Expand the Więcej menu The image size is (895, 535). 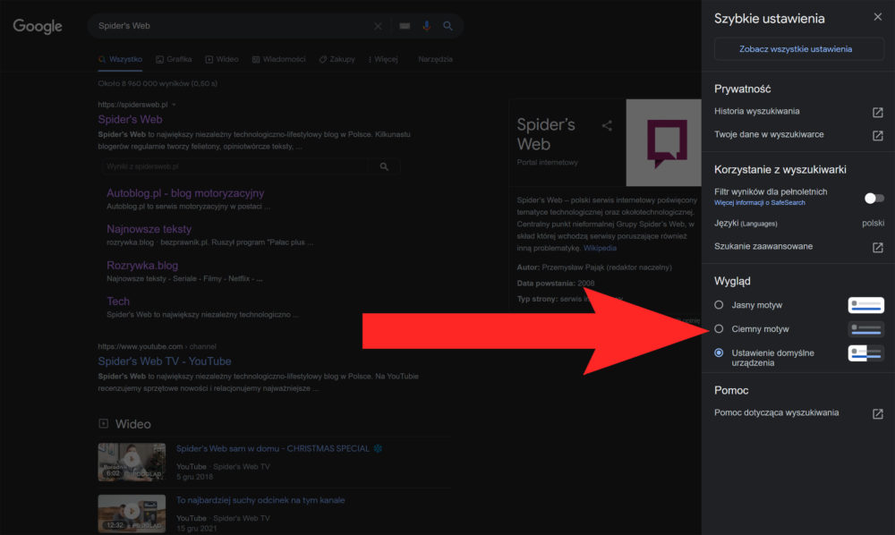(383, 59)
